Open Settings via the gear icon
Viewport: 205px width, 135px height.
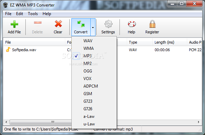109,24
